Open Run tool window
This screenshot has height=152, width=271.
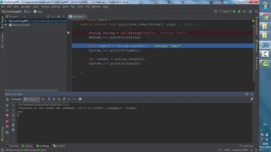(27, 146)
